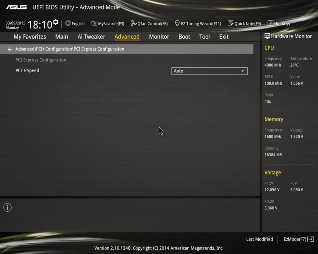Go to the Monitor section
318x254 pixels.
159,36
